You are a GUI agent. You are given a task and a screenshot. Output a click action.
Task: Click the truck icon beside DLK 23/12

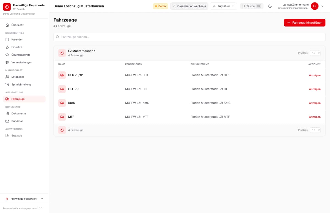62,75
